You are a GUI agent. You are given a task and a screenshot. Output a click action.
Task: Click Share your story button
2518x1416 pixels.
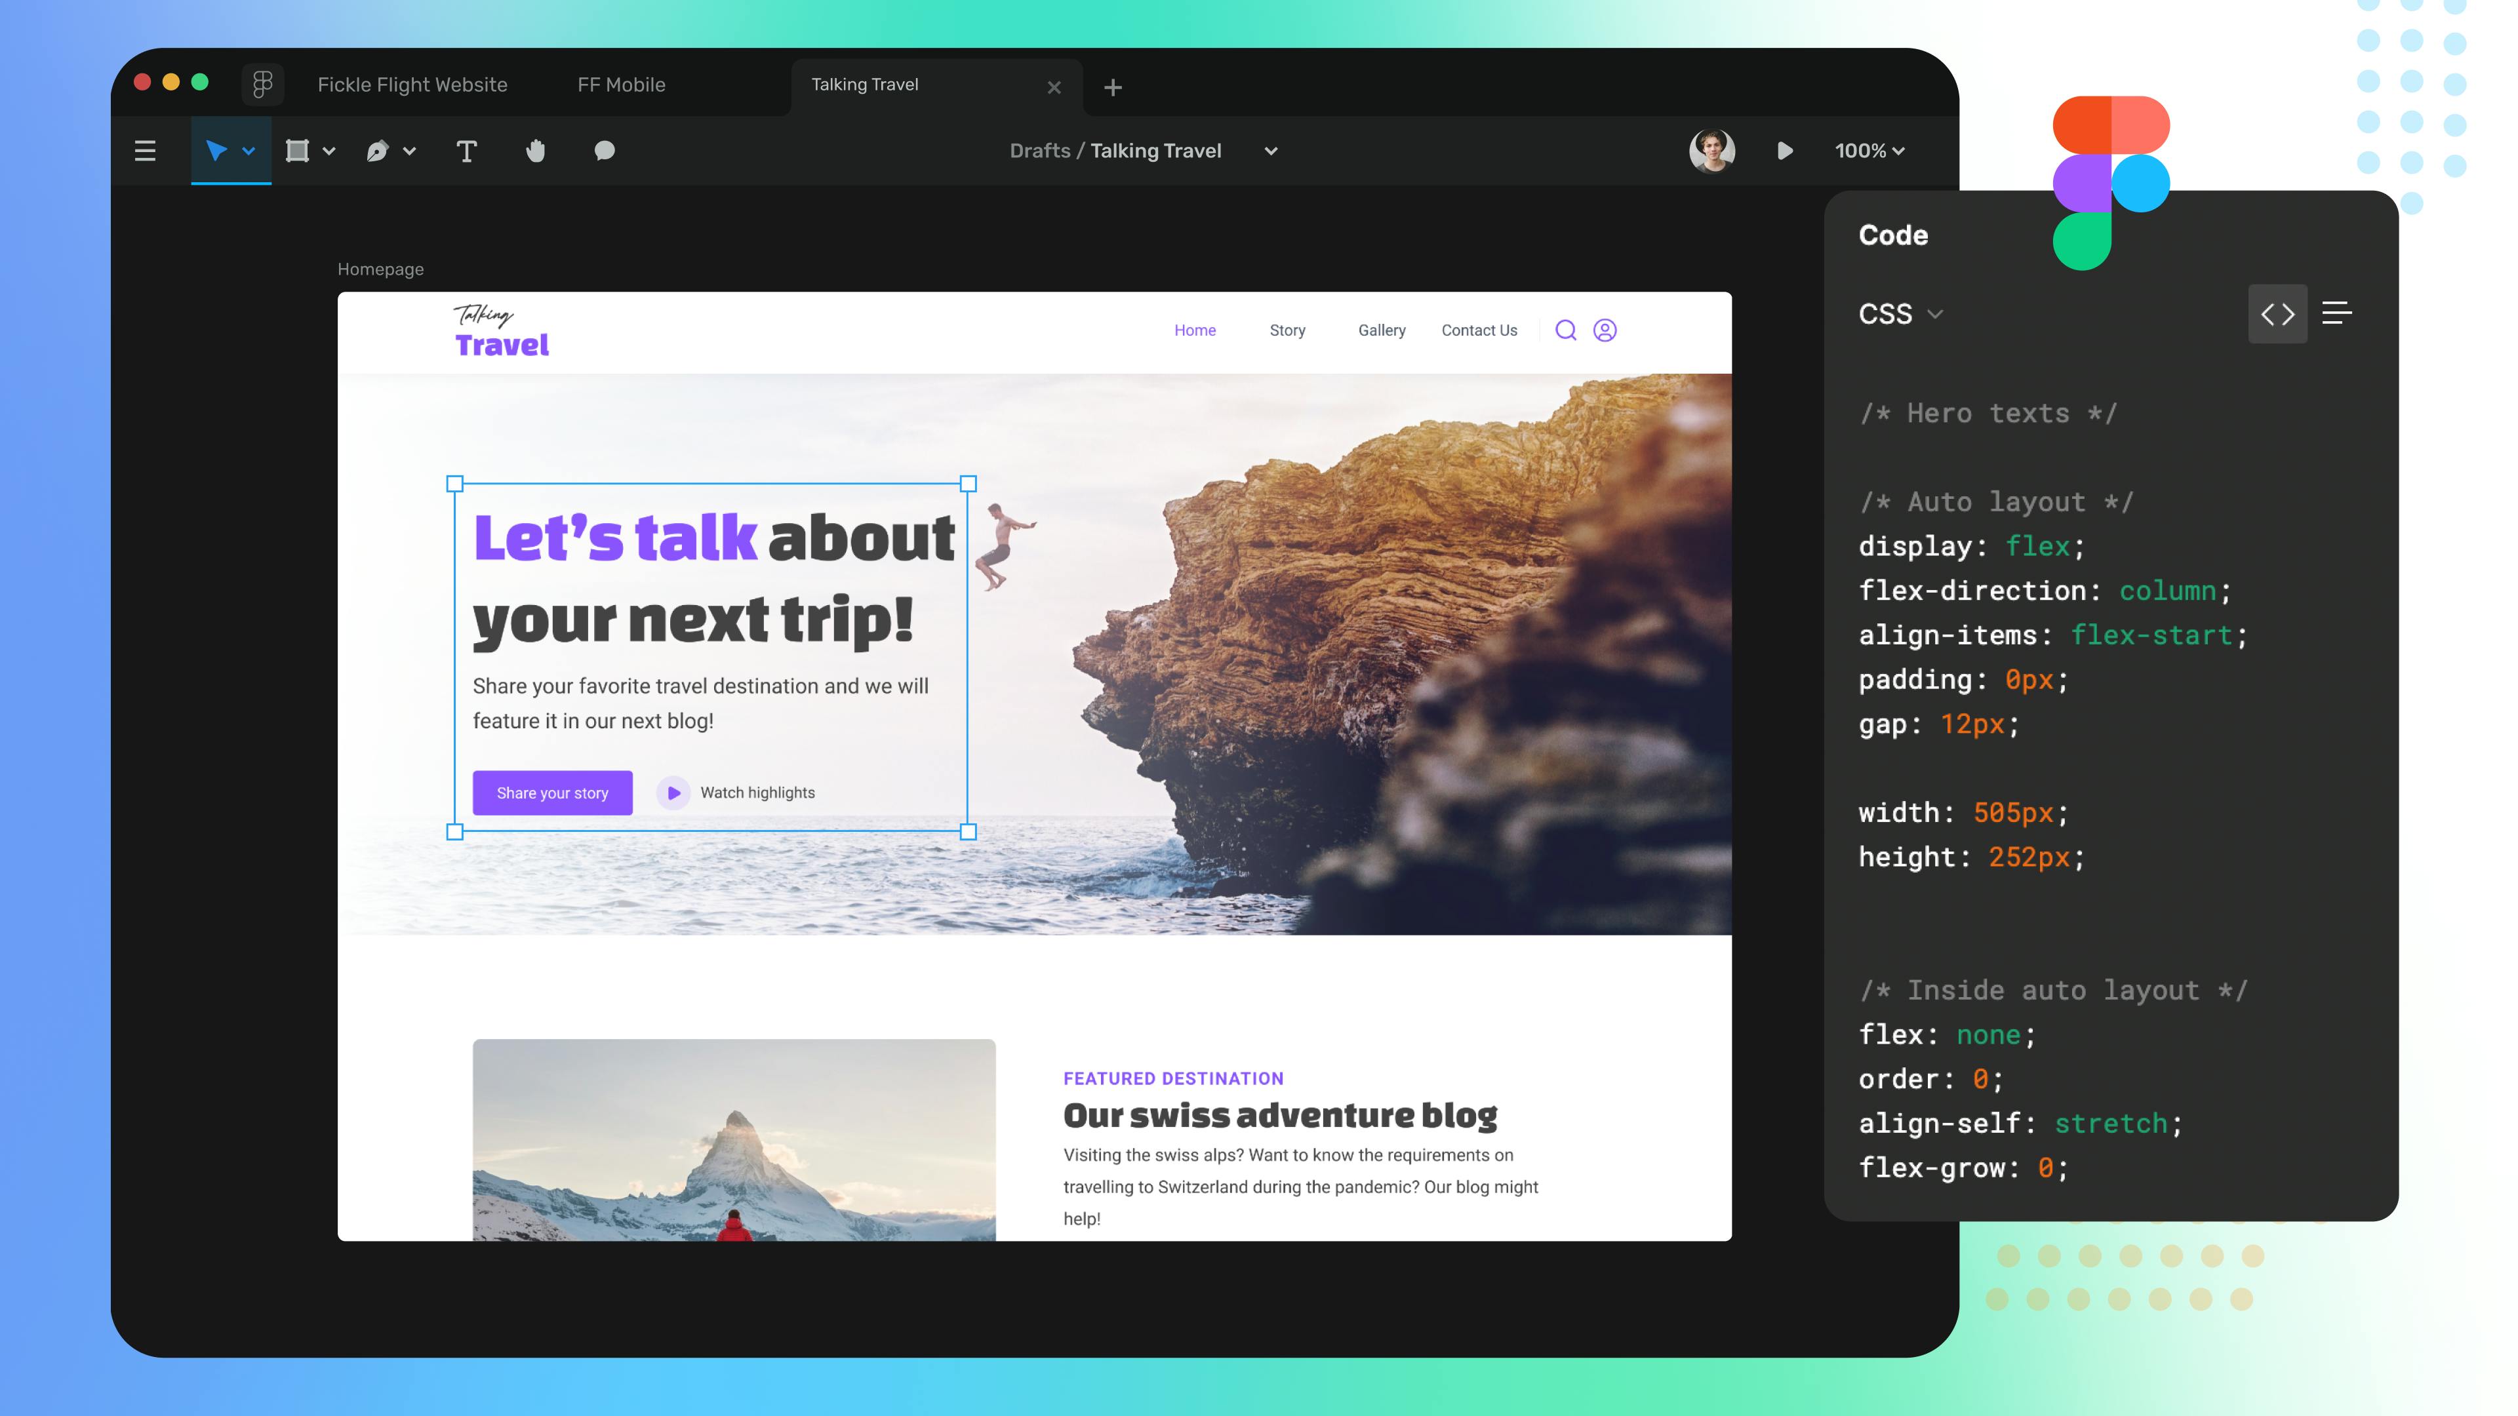point(550,792)
